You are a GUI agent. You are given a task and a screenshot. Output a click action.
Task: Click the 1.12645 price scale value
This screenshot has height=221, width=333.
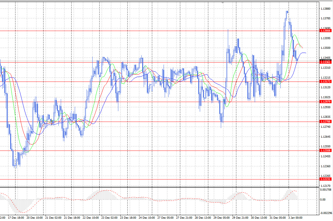point(326,137)
